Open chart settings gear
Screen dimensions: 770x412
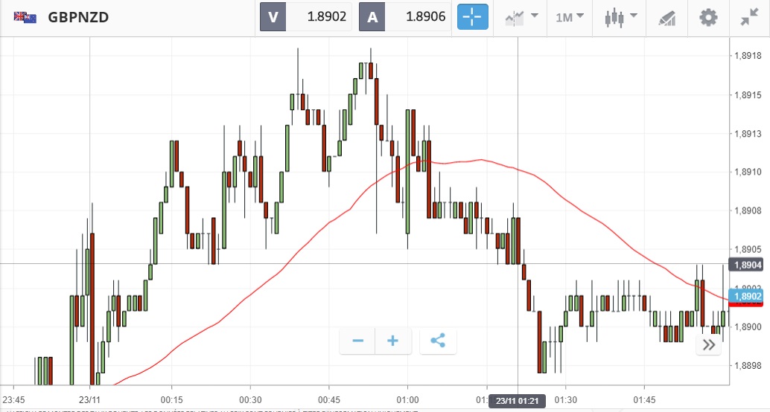pyautogui.click(x=707, y=17)
